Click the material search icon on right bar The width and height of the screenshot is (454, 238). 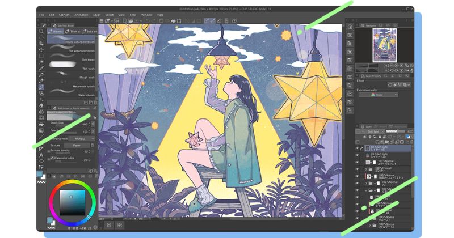[350, 27]
